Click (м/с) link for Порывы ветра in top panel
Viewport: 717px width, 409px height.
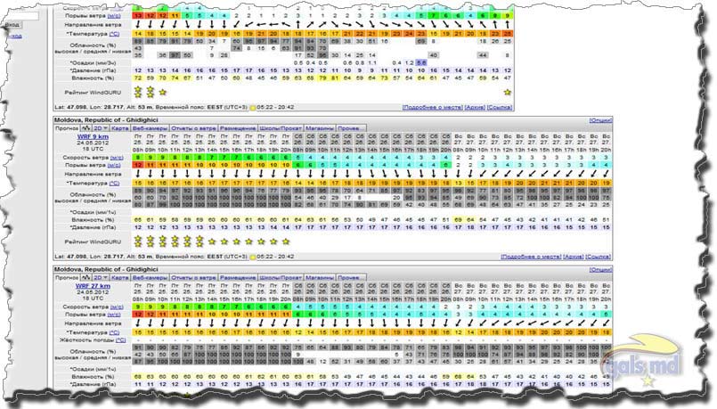point(115,16)
